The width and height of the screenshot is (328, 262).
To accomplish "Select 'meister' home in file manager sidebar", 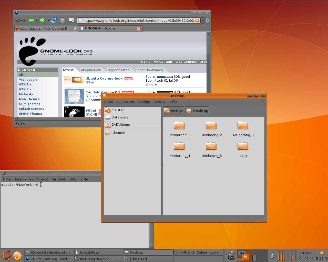I will pyautogui.click(x=132, y=110).
